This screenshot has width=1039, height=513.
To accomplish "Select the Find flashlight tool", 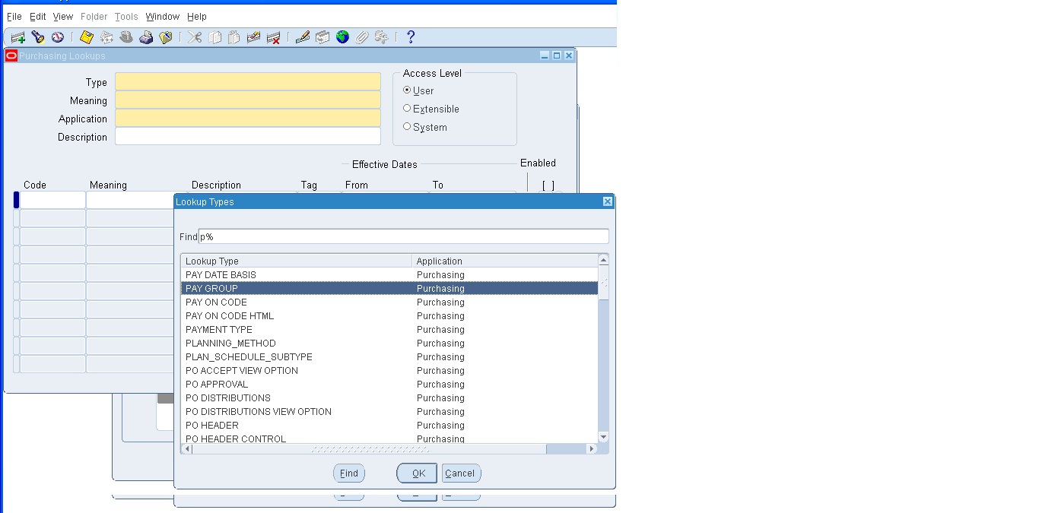I will coord(36,36).
